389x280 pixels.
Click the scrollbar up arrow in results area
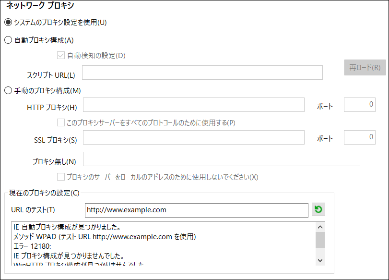tap(320, 226)
